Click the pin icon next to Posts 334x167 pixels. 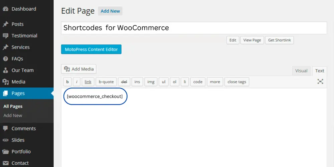tap(5, 24)
